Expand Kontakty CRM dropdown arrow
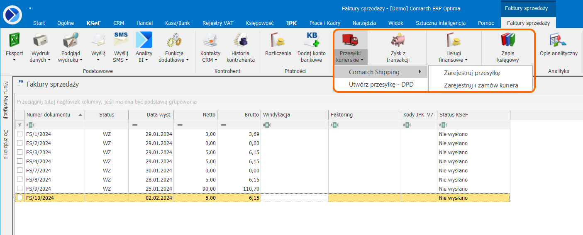Image resolution: width=583 pixels, height=235 pixels. click(216, 60)
